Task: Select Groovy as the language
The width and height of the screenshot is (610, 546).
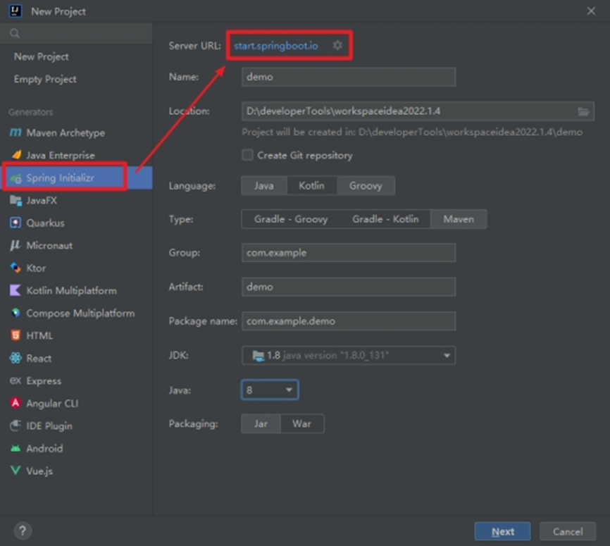Action: 366,185
